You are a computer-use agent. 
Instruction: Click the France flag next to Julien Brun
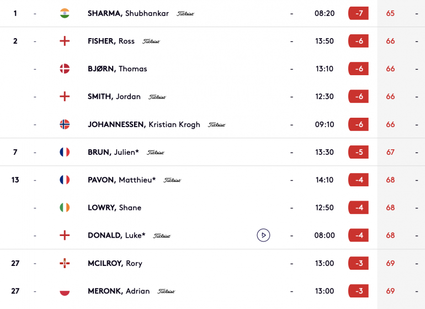point(65,152)
